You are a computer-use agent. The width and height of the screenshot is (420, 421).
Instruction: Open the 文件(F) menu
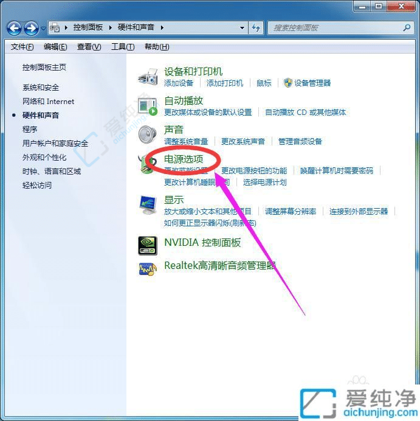(22, 47)
